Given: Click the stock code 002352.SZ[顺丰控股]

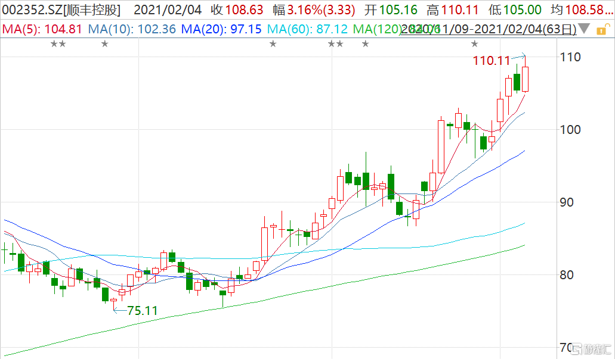Looking at the screenshot, I should pos(61,10).
